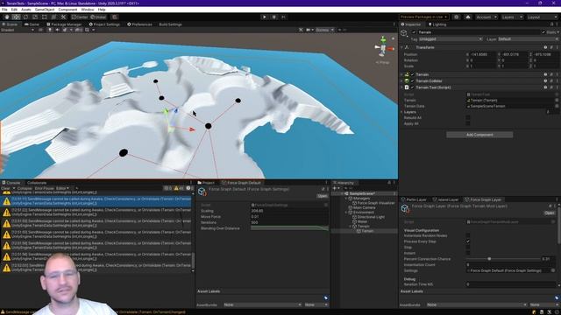The image size is (561, 315).
Task: Open GameObject menu
Action: click(45, 10)
